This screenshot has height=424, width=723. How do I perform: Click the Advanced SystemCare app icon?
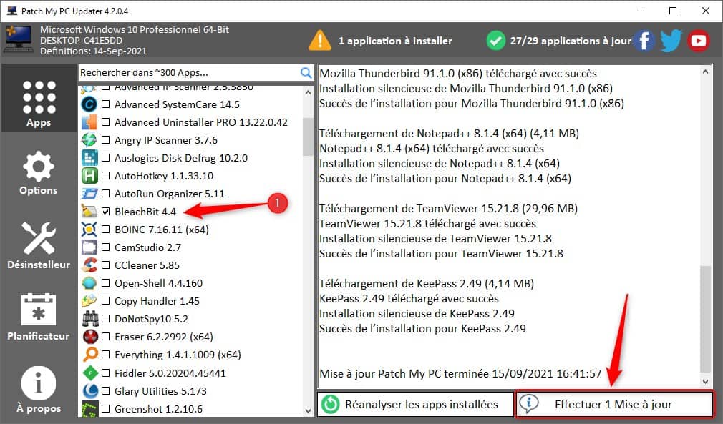[89, 104]
